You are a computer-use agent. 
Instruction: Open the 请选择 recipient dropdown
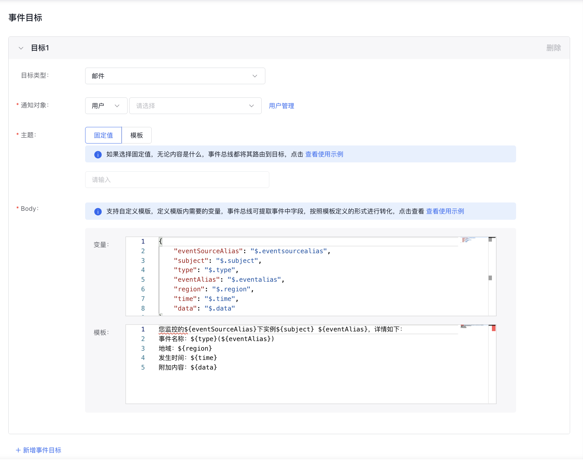[195, 106]
